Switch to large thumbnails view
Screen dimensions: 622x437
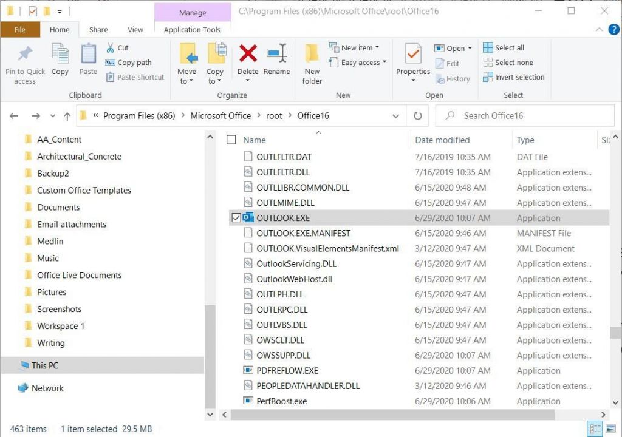click(610, 429)
